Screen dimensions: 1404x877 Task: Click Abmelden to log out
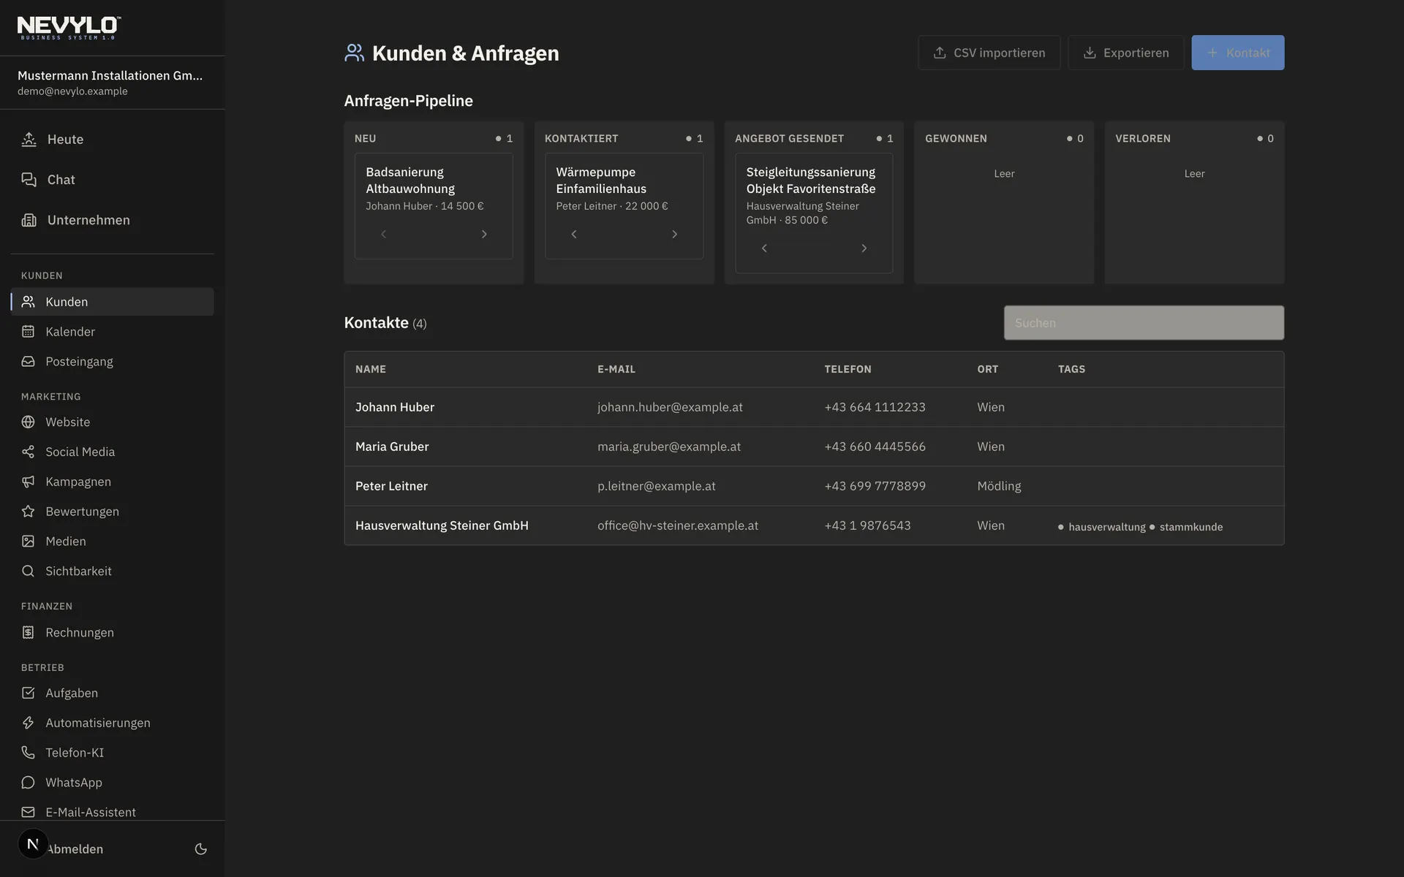coord(75,848)
